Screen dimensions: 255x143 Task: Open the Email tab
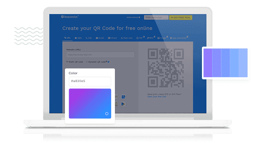(x=100, y=38)
